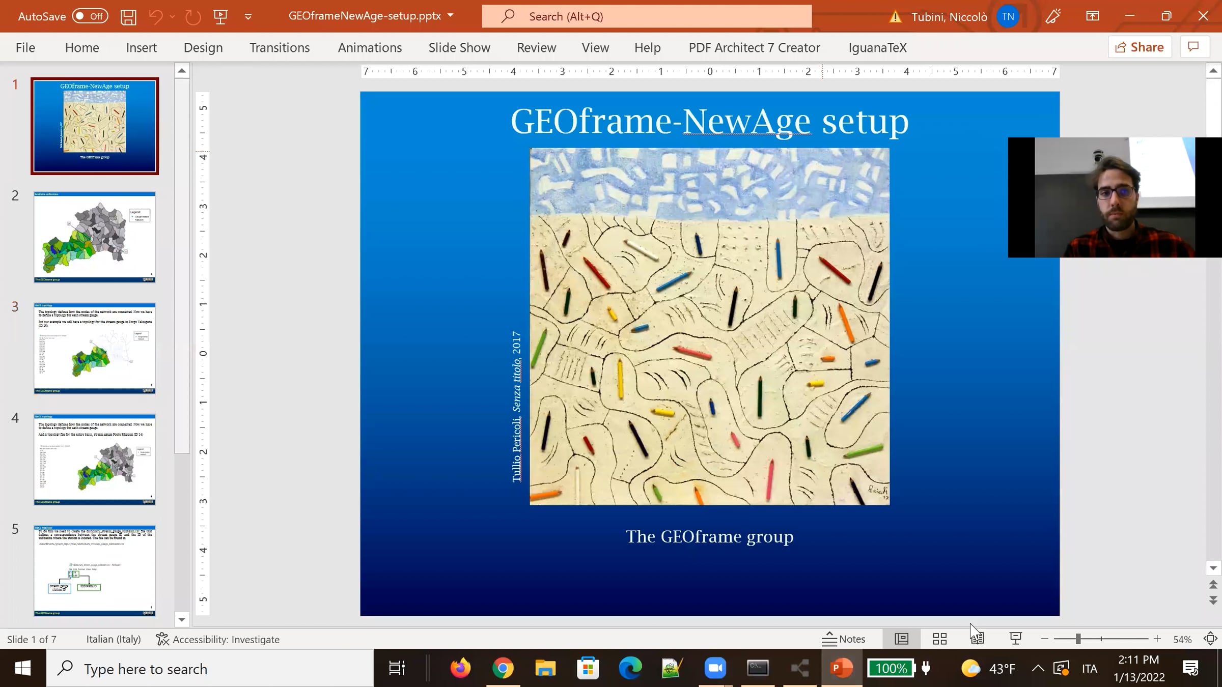This screenshot has width=1222, height=687.
Task: Show hidden system tray icons
Action: 1038,668
